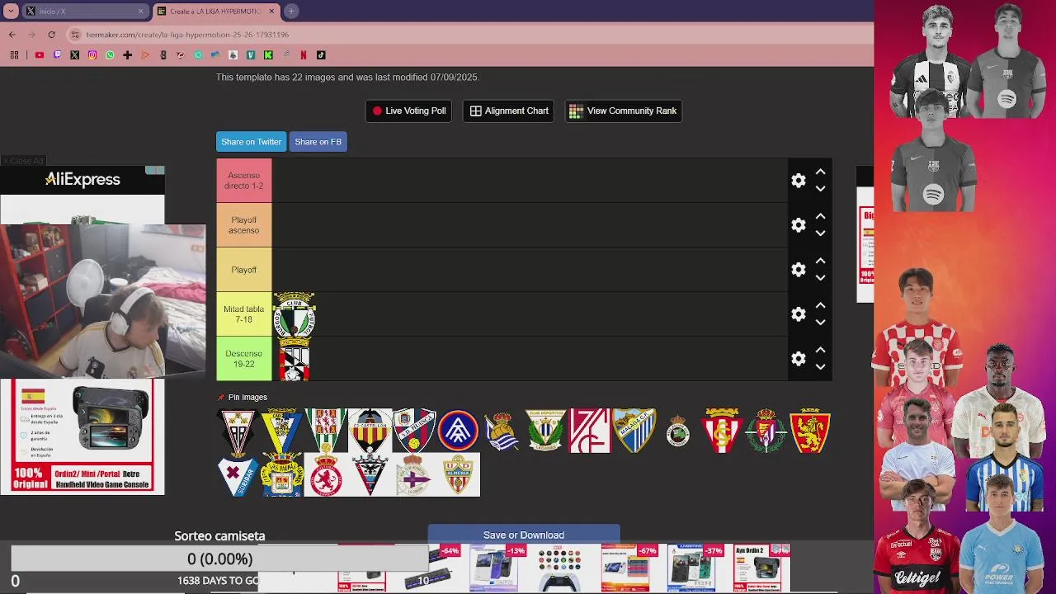Open the Netflix bookmark
The image size is (1056, 594).
click(304, 55)
